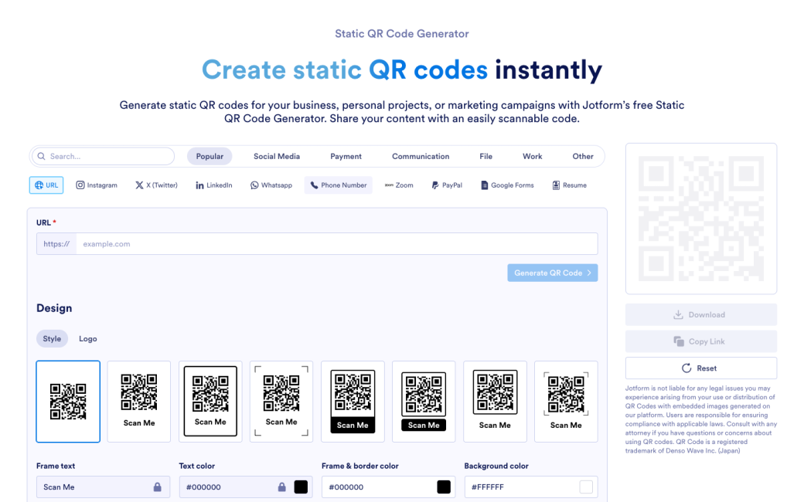Switch to the Communication tab

click(x=421, y=156)
